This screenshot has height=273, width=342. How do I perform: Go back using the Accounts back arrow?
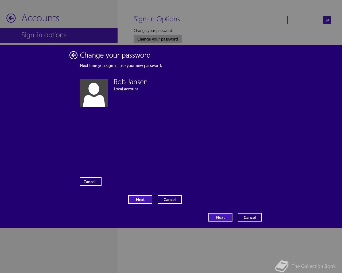(x=11, y=18)
